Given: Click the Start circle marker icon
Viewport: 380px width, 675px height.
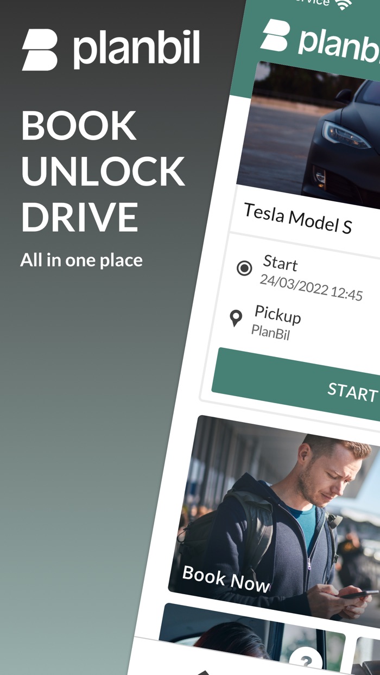Looking at the screenshot, I should pyautogui.click(x=245, y=268).
